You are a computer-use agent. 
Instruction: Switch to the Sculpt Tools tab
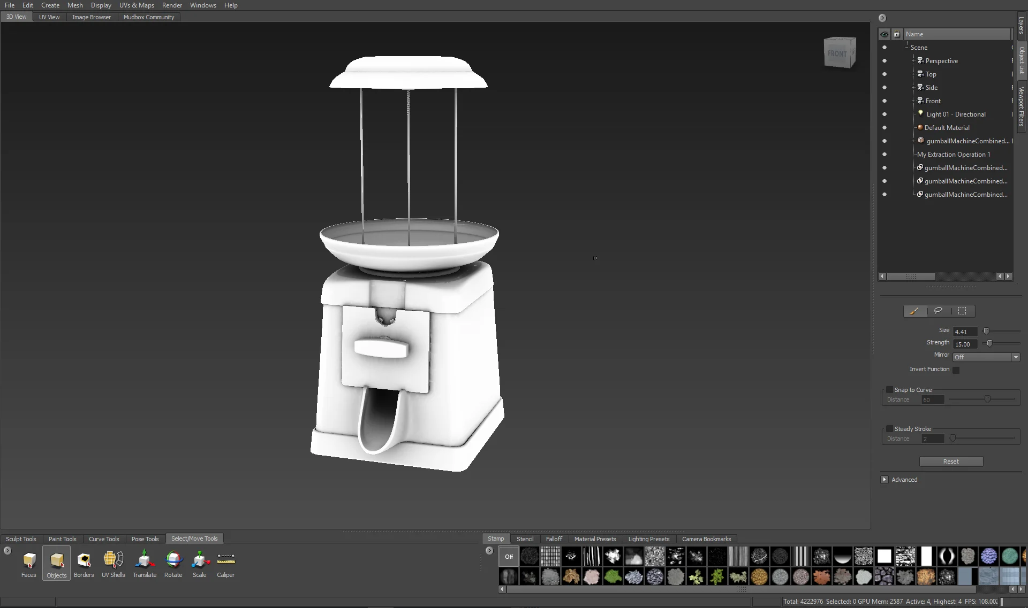(x=21, y=539)
